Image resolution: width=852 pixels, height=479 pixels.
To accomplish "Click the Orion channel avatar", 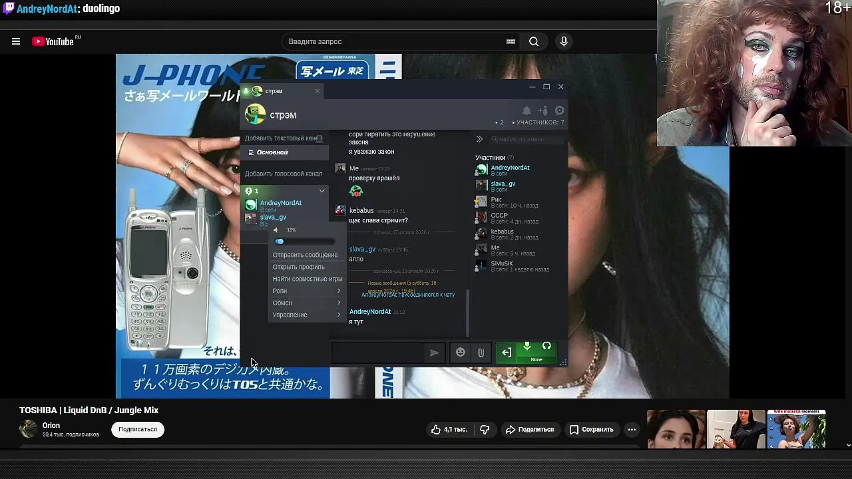I will pyautogui.click(x=28, y=429).
